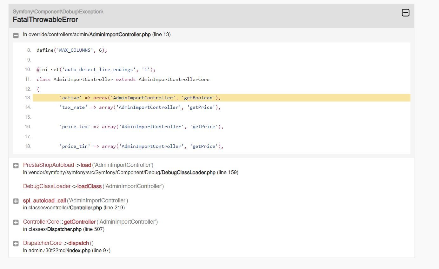Collapse the AdminImportController.php code trace
Screen dimensions: 439x269
click(16, 36)
